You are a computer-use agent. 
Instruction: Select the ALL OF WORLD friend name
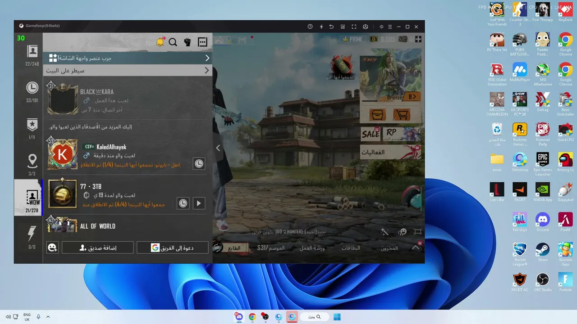pyautogui.click(x=98, y=226)
